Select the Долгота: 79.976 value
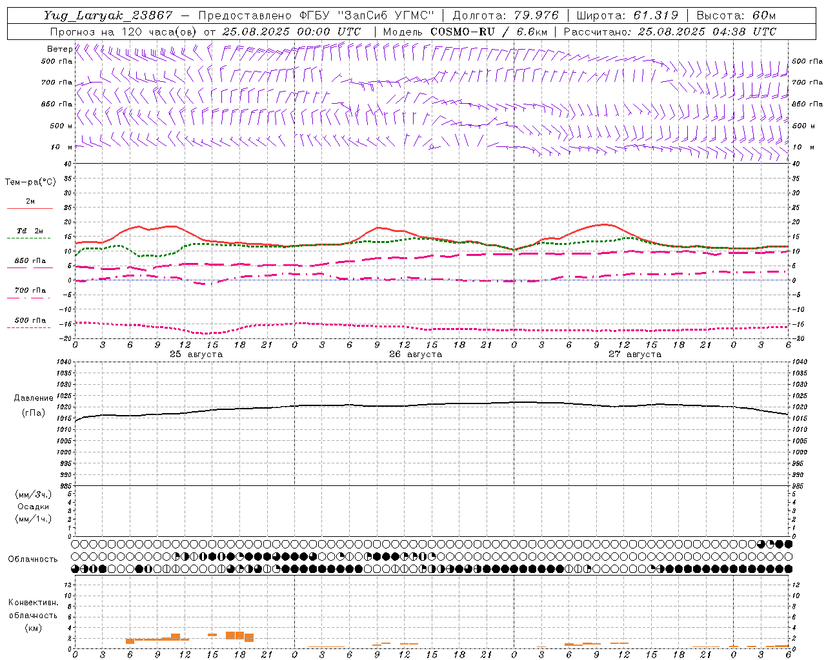The height and width of the screenshot is (660, 826). coord(506,16)
